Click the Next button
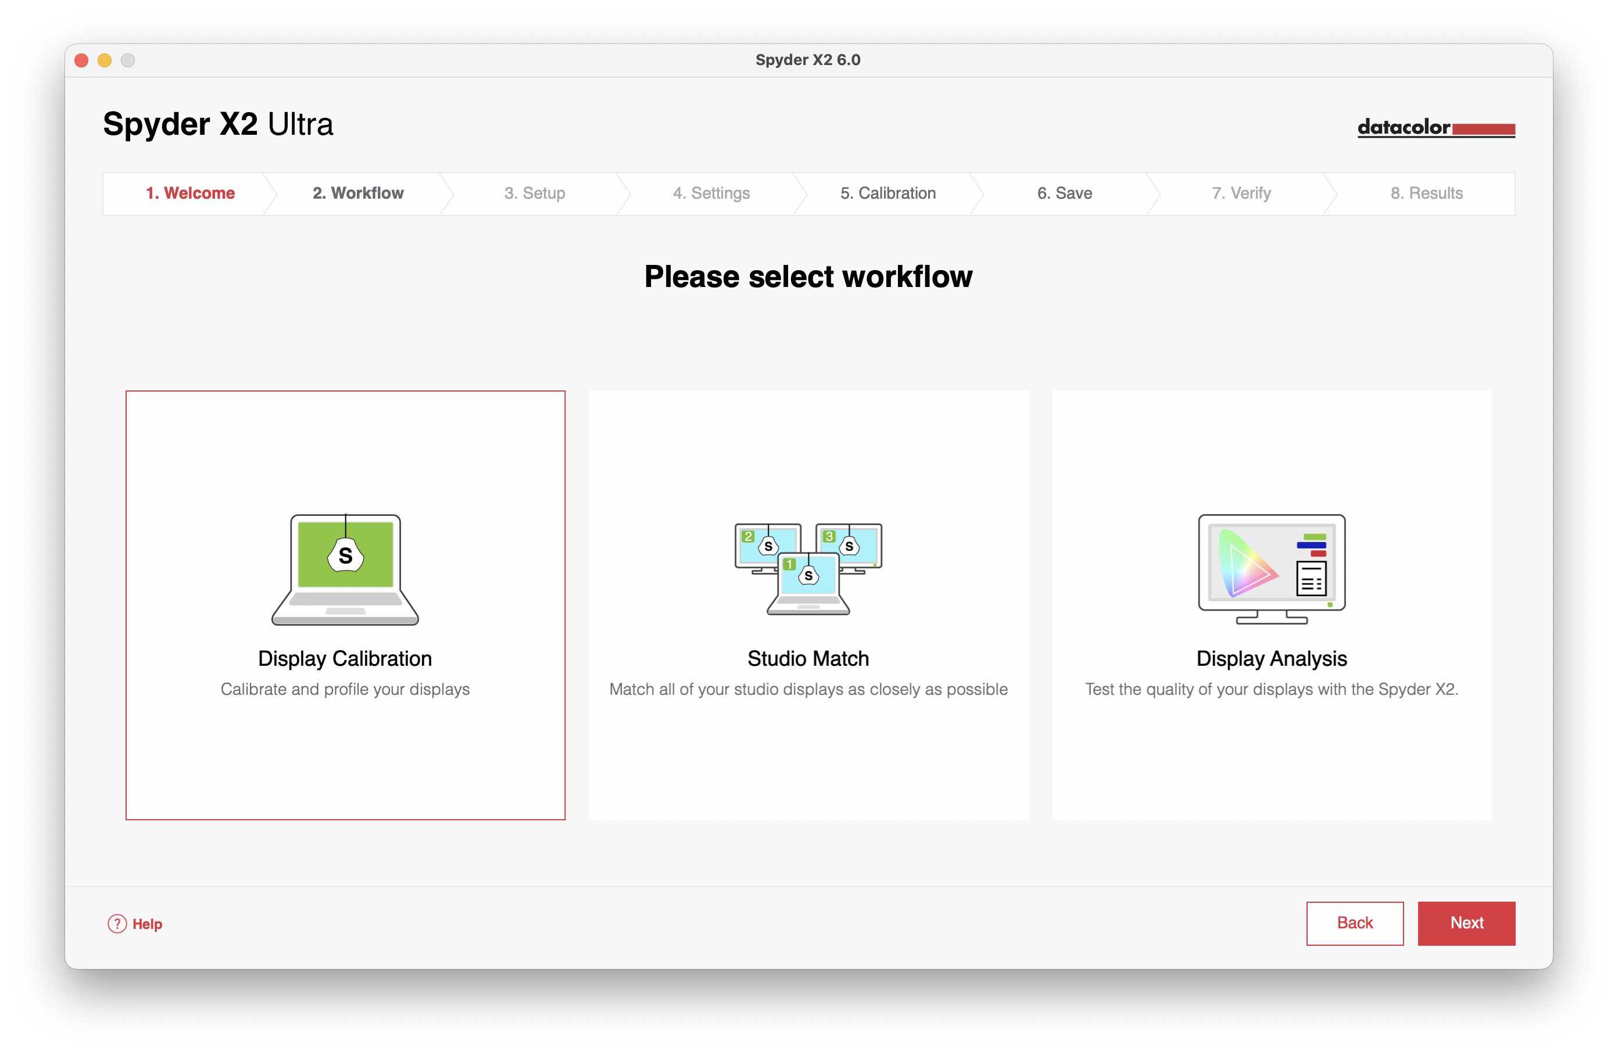The height and width of the screenshot is (1055, 1618). tap(1466, 923)
